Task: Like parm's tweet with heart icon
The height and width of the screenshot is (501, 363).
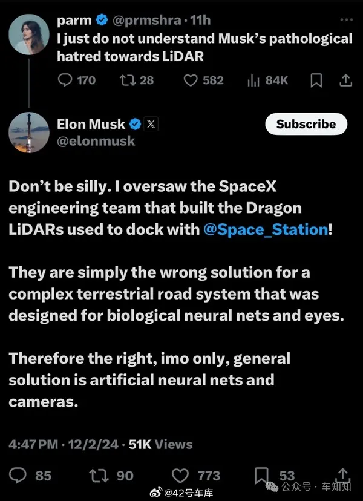Action: pyautogui.click(x=191, y=80)
